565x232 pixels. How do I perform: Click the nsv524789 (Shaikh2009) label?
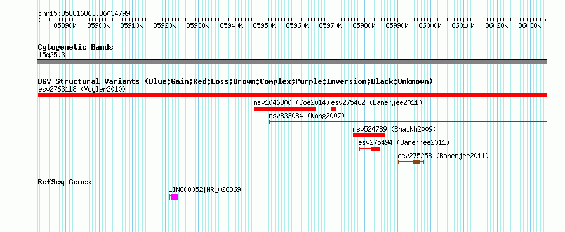click(395, 129)
